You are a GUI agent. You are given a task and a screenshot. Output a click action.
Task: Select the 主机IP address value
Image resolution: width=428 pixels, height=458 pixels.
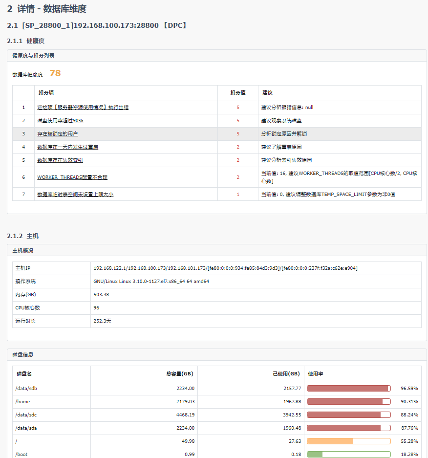click(x=225, y=268)
